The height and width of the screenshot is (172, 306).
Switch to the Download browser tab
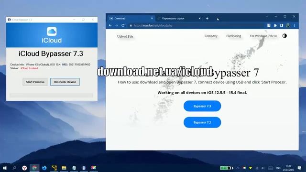coord(131,18)
